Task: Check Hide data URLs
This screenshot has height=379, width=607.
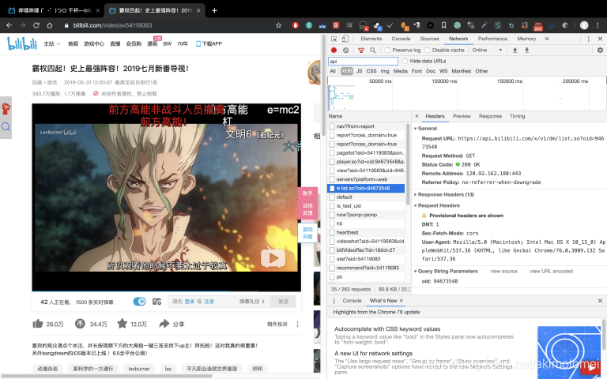Action: pyautogui.click(x=405, y=61)
